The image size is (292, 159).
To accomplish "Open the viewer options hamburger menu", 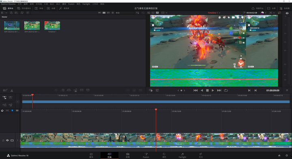I will pos(287,90).
